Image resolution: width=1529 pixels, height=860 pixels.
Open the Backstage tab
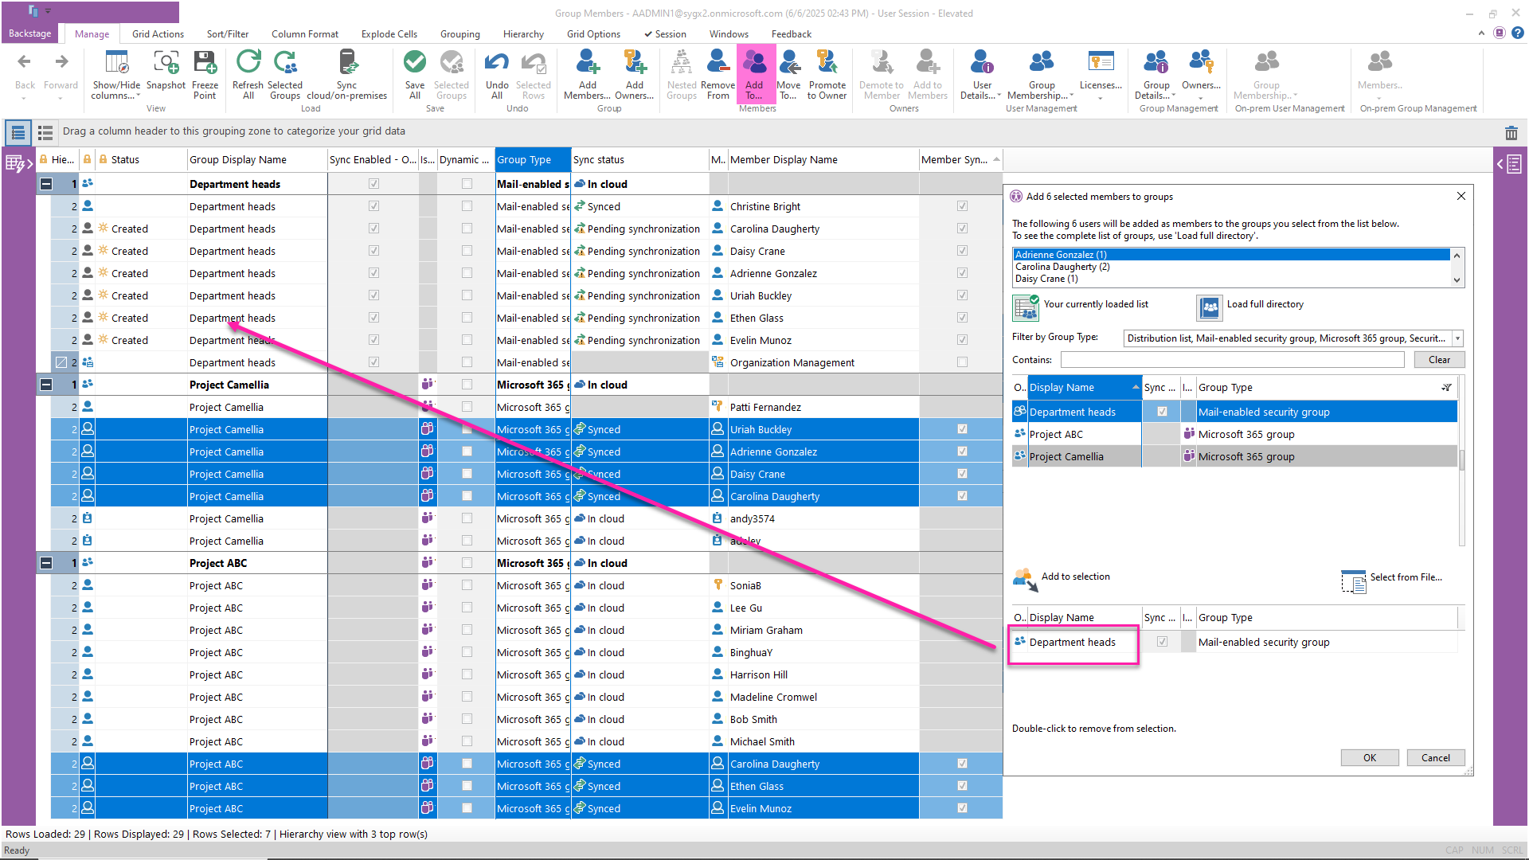30,33
